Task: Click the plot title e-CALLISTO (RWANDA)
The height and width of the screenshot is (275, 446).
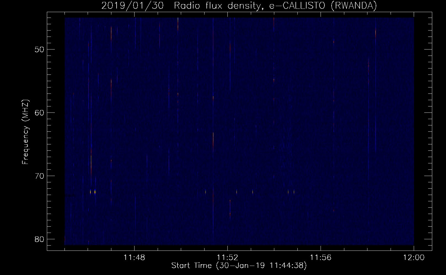Action: tap(323, 5)
